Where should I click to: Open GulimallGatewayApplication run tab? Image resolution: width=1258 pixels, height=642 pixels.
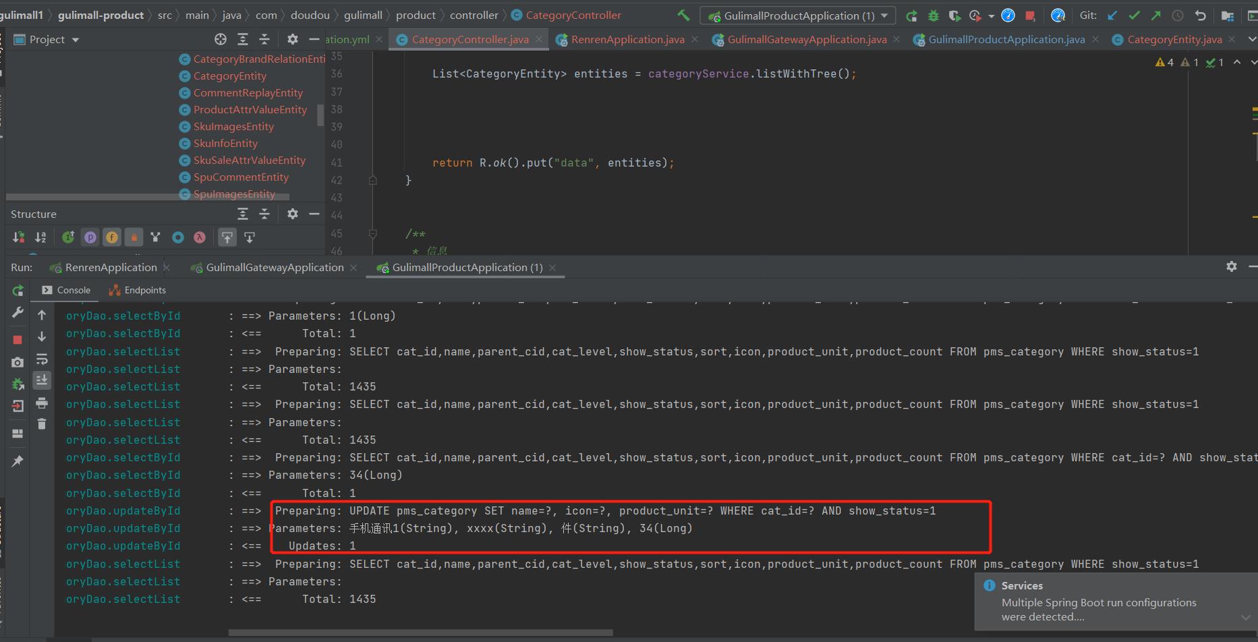(275, 268)
